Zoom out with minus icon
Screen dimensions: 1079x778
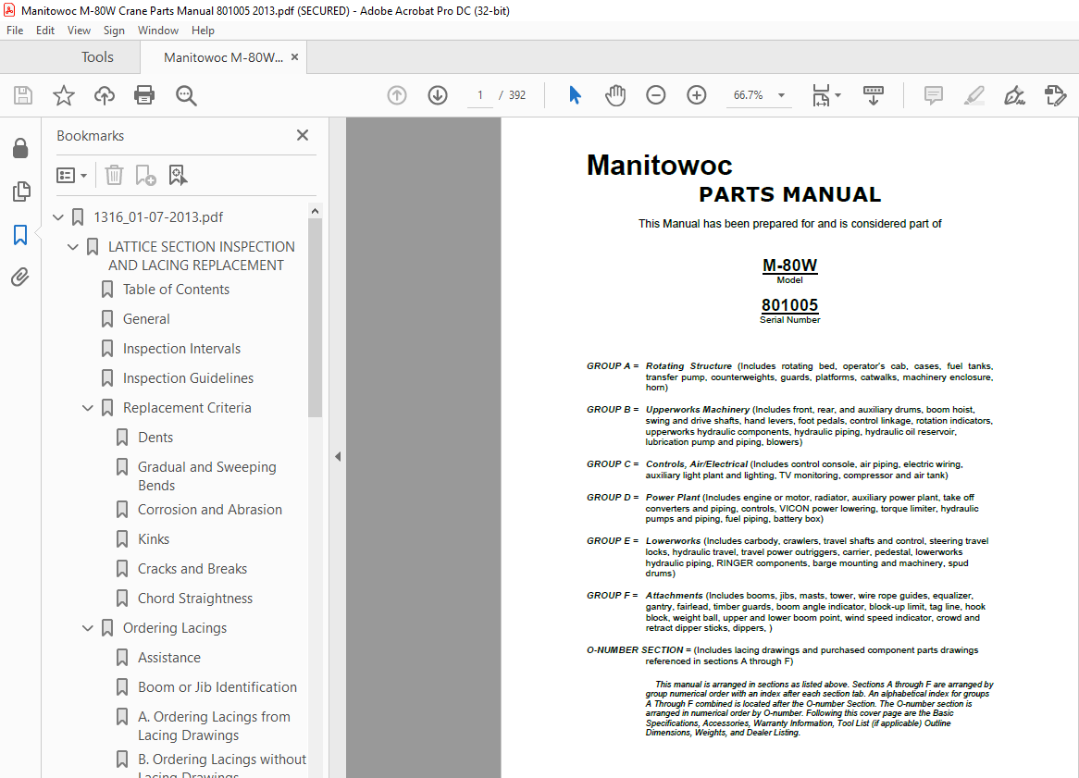tap(656, 95)
